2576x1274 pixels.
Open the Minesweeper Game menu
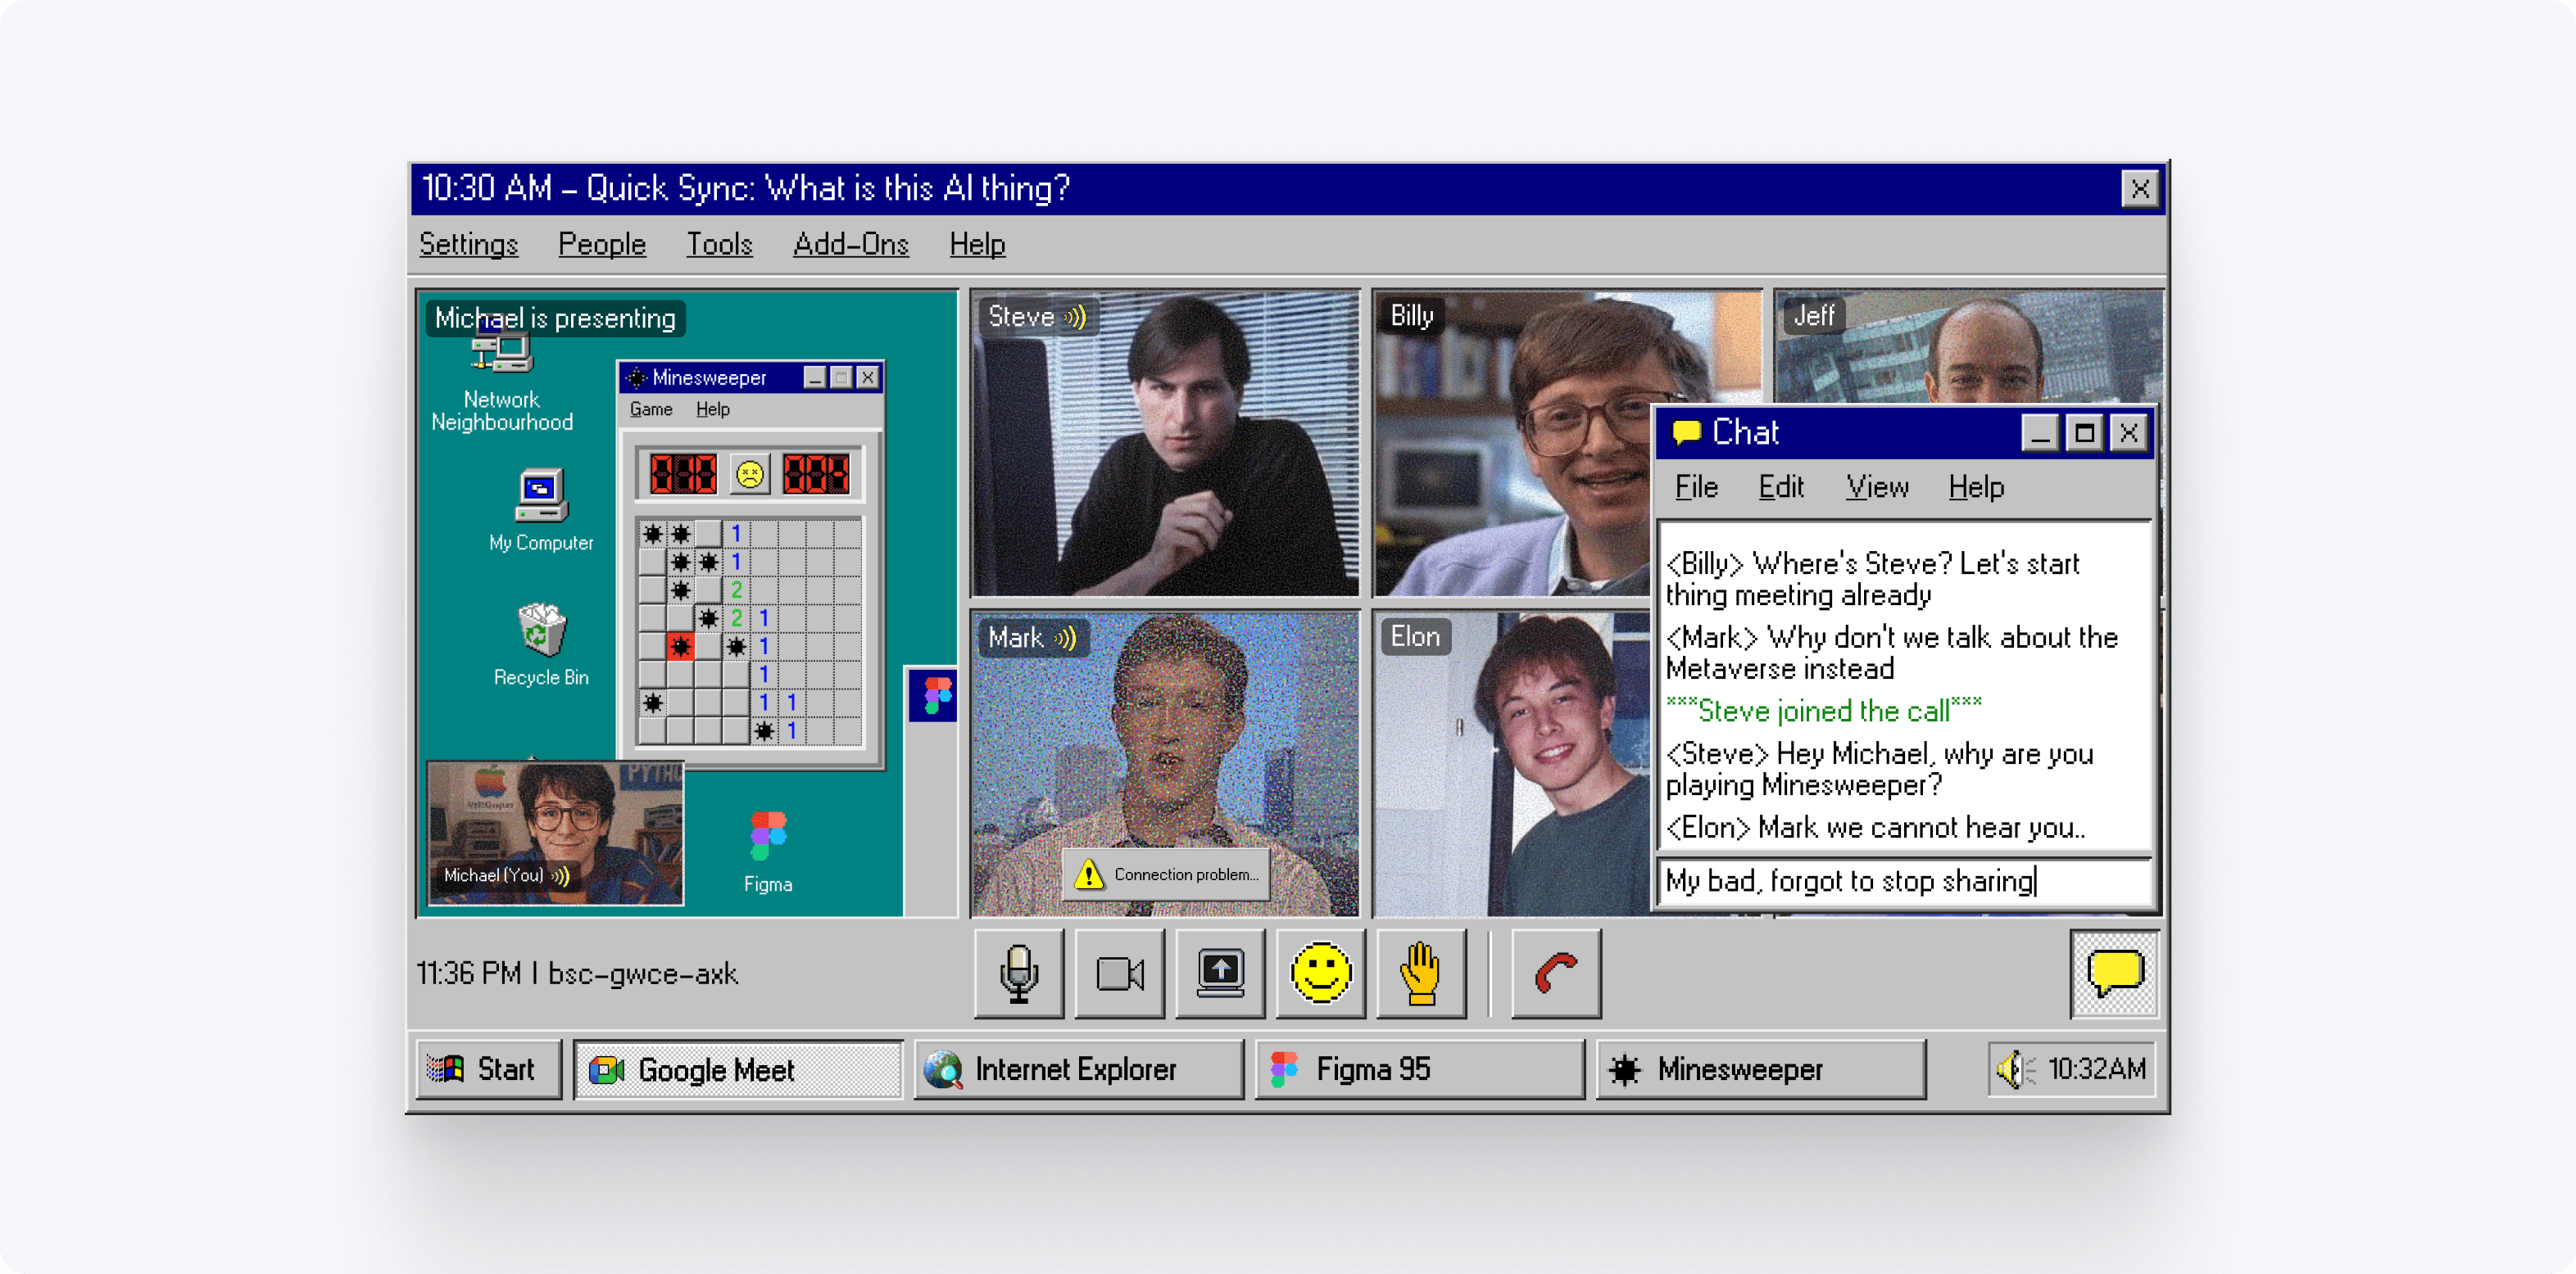pos(651,409)
